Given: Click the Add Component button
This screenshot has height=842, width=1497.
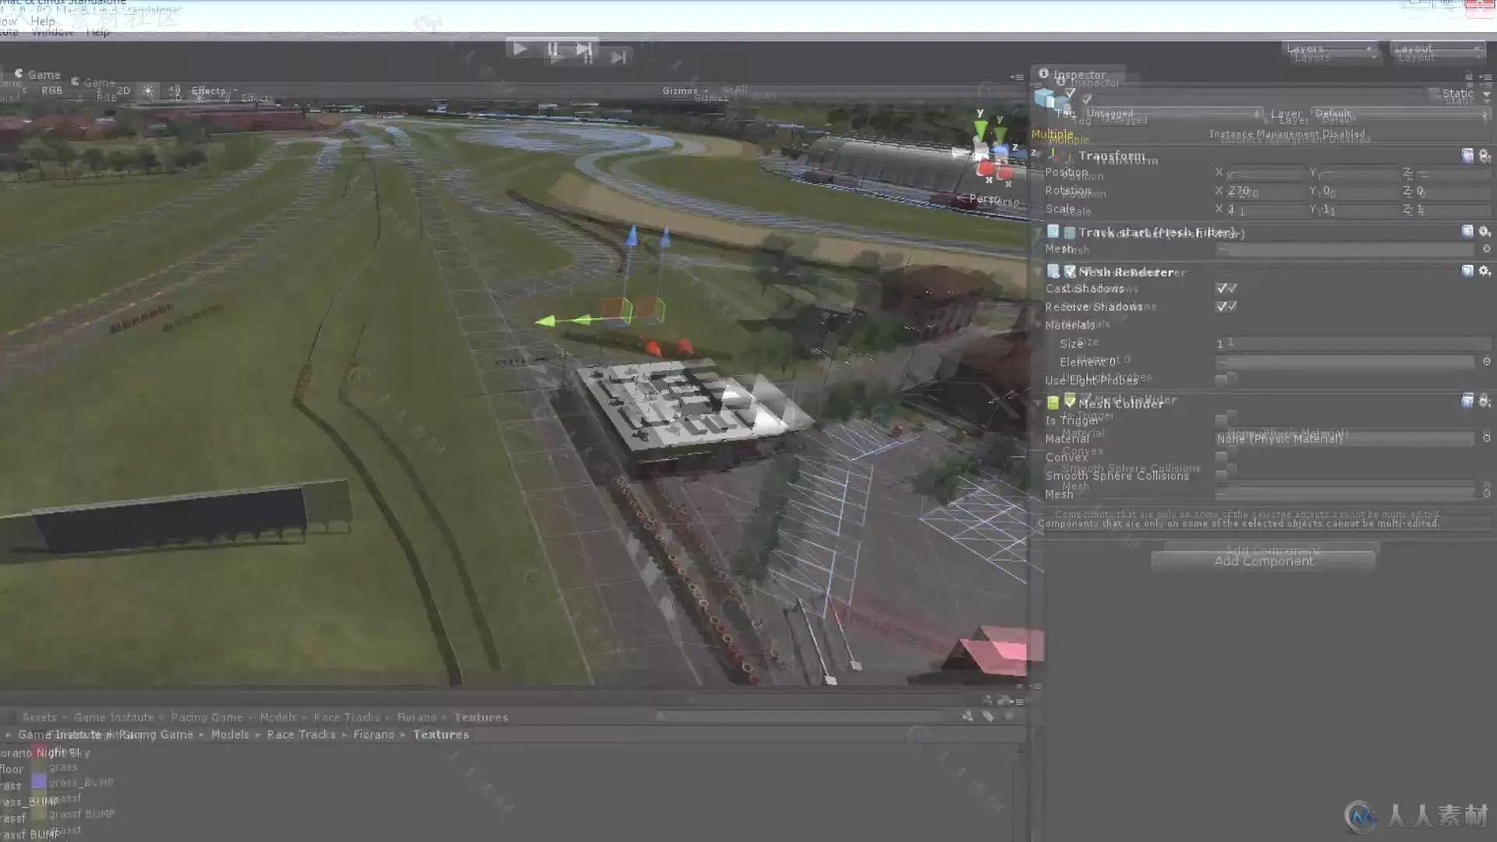Looking at the screenshot, I should click(1263, 561).
